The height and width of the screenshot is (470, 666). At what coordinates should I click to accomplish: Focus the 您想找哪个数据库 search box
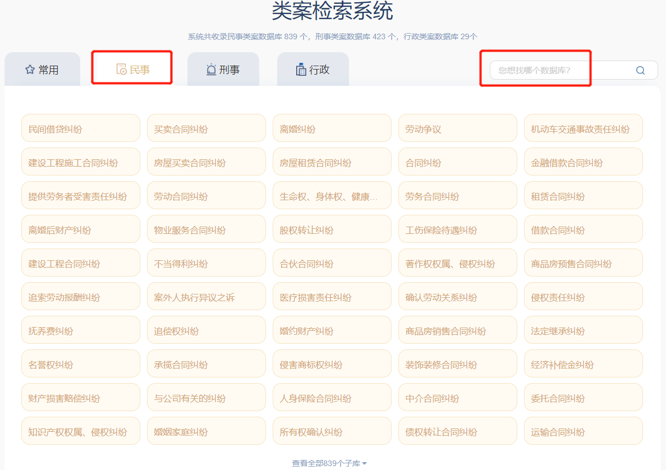561,70
